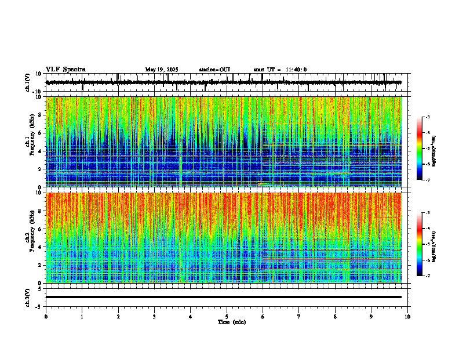Screen dimensions: 459x355
Task: Click the ch.3 flat voltage trace
Action: coord(224,297)
